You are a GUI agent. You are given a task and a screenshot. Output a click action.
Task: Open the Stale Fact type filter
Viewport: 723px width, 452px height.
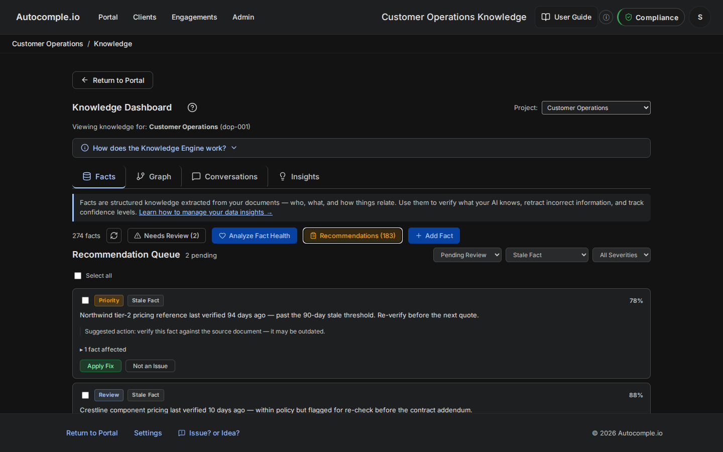pos(547,255)
